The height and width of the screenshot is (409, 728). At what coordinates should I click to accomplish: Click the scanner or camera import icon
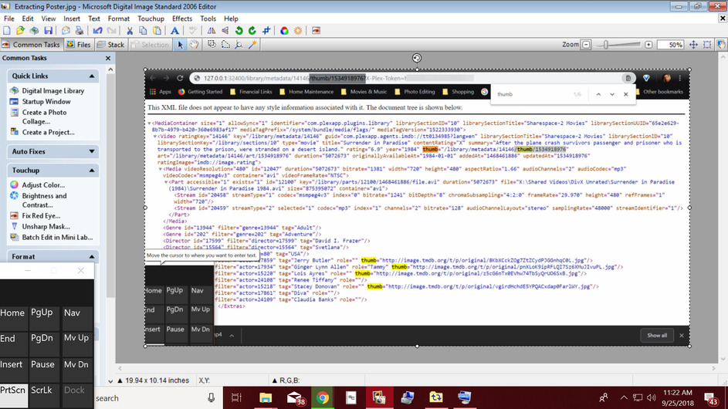34,31
